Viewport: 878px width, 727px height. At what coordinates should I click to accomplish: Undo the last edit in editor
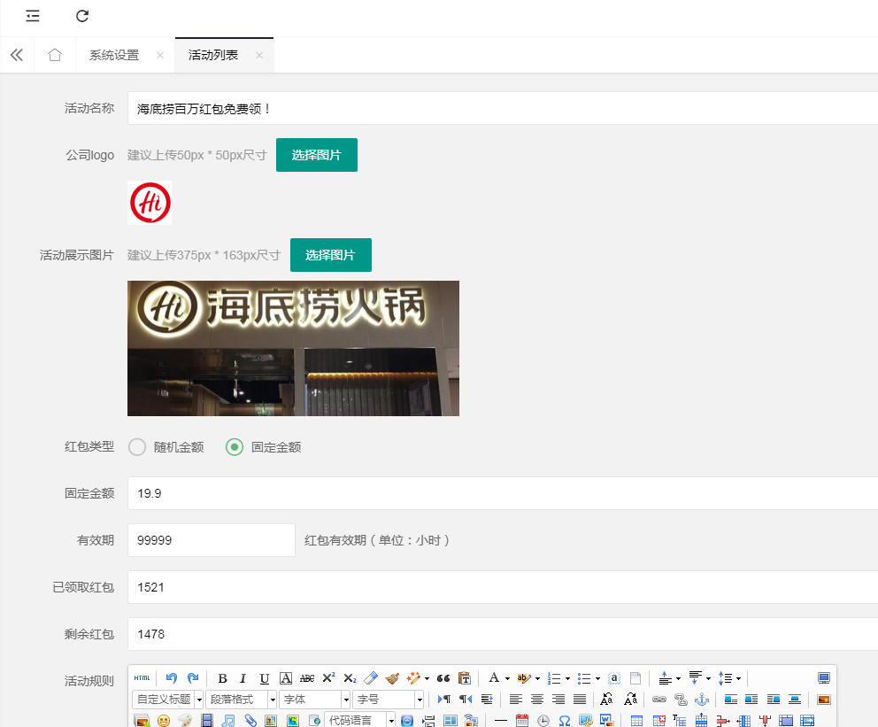tap(172, 678)
